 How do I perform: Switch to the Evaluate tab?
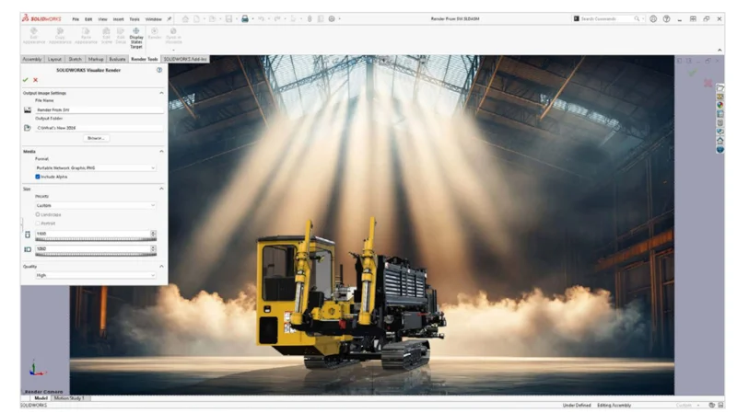(x=118, y=59)
